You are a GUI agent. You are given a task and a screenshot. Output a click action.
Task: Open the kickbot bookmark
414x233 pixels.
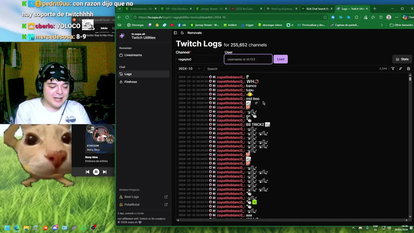coord(230,25)
